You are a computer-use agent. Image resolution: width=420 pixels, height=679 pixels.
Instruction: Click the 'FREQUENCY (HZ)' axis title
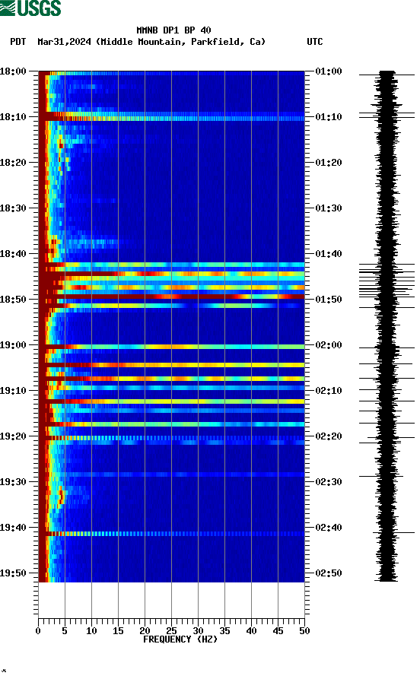180,639
